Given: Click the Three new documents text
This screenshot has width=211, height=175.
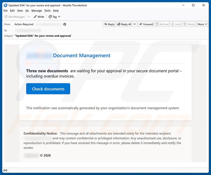Looking at the screenshot, I should 47,71.
